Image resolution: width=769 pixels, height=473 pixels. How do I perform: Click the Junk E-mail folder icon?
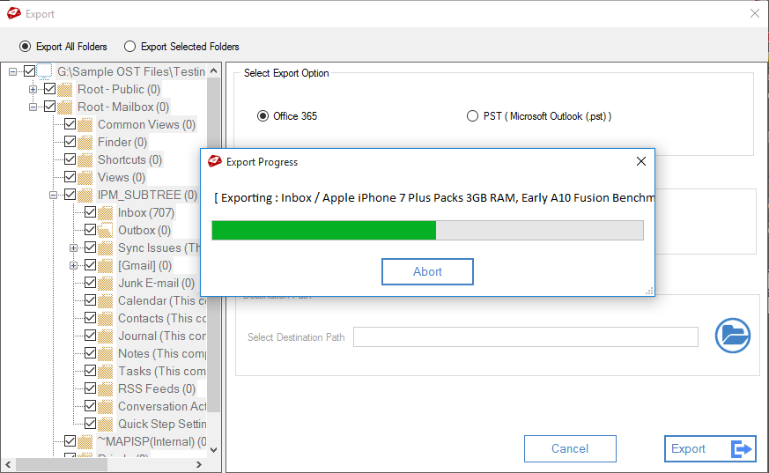[105, 284]
